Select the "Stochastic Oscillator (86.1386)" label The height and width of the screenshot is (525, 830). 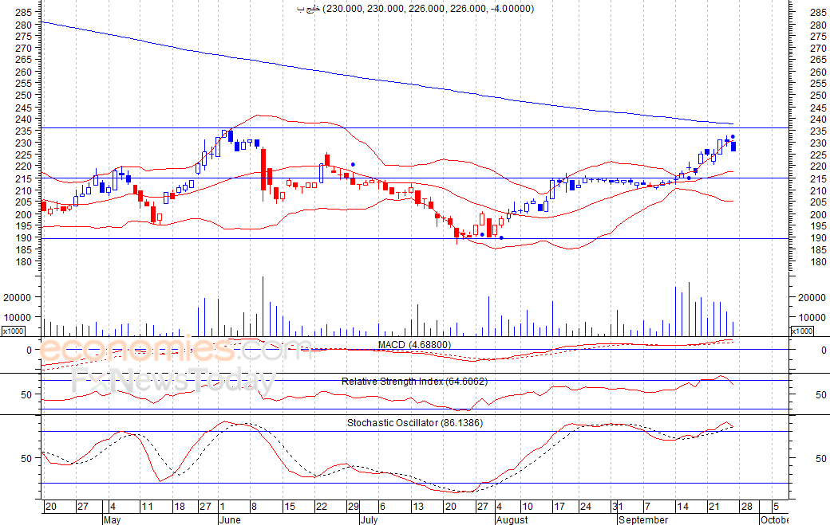[415, 422]
